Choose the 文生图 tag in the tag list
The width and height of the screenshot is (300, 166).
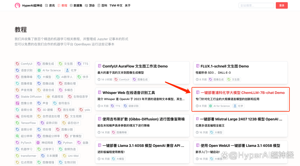(x=66, y=64)
